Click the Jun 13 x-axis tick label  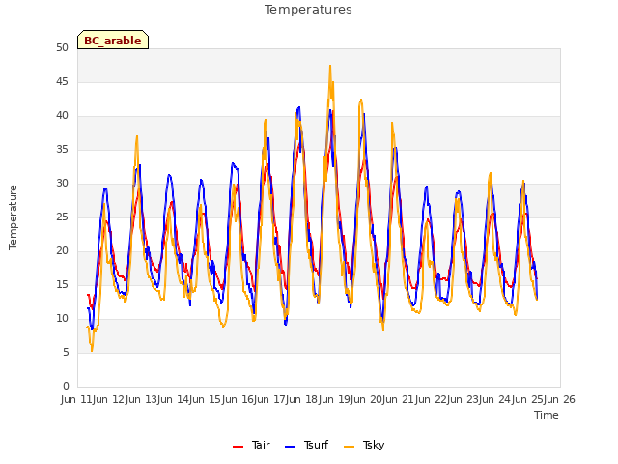pyautogui.click(x=139, y=399)
